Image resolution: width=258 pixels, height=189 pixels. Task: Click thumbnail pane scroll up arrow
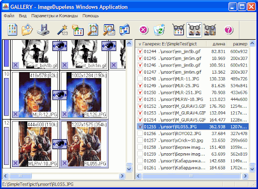pos(129,43)
